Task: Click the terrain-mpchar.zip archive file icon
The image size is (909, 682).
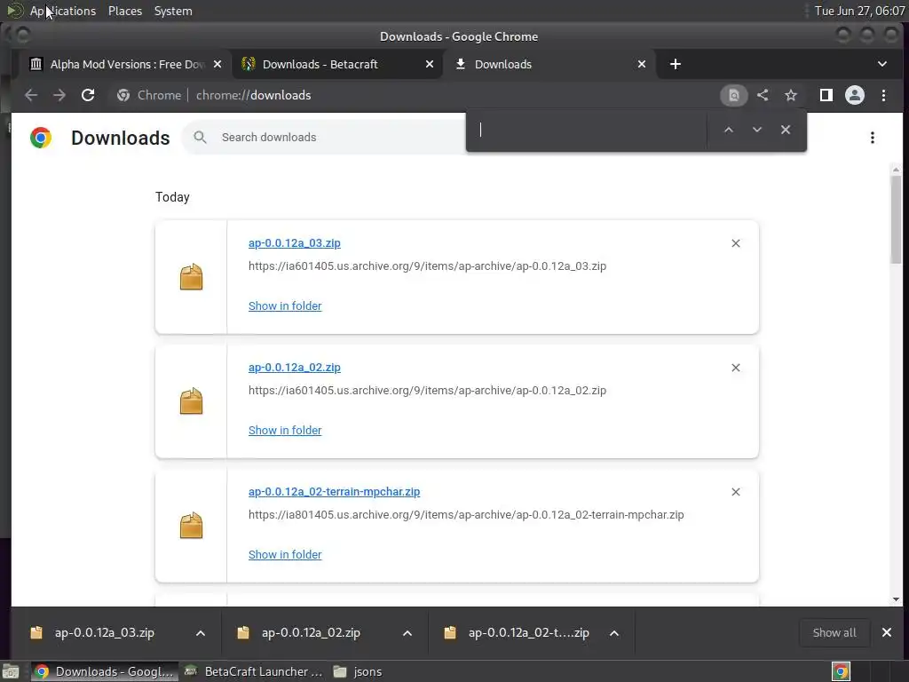Action: (x=192, y=526)
